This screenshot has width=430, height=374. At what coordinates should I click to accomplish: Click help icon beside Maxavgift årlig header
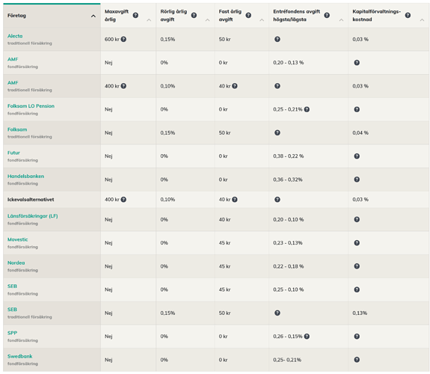point(135,16)
